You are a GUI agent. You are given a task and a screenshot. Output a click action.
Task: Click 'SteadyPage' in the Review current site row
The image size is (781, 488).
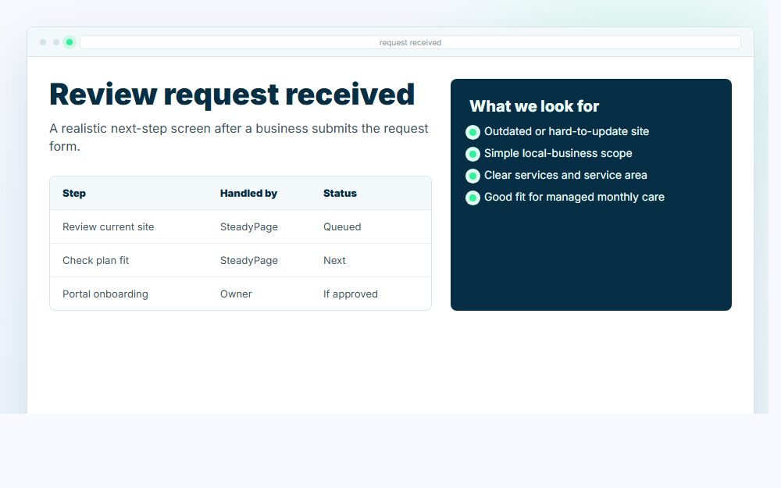click(249, 226)
